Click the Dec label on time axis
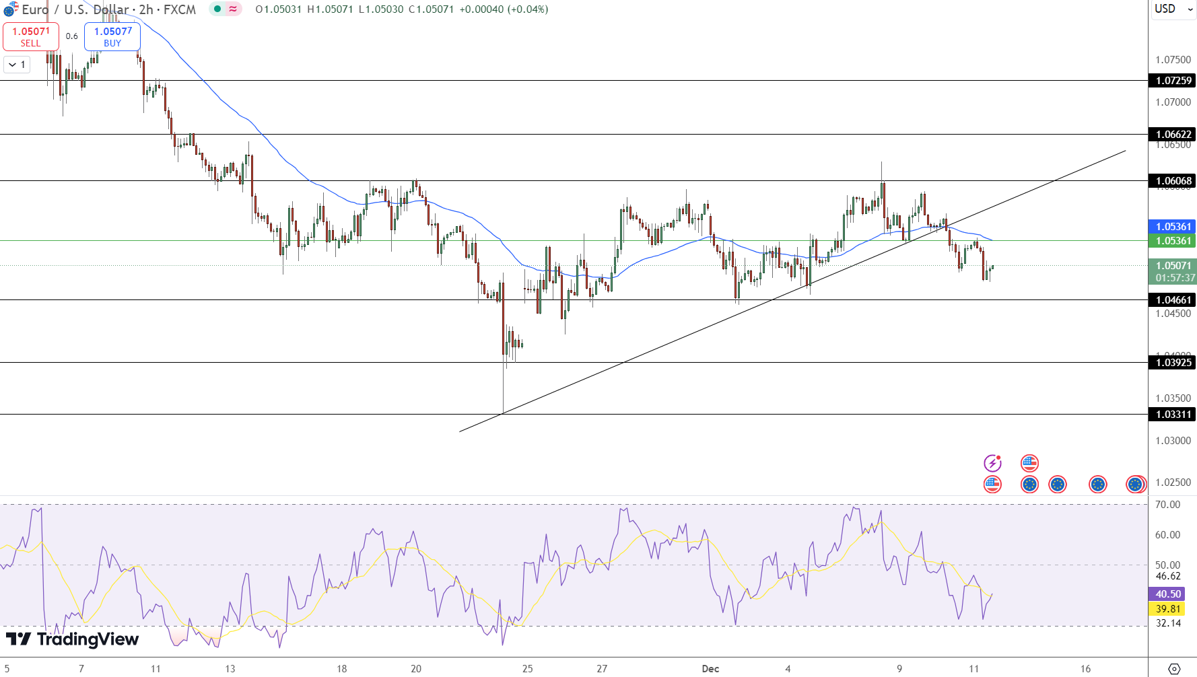This screenshot has width=1197, height=677. coord(710,669)
